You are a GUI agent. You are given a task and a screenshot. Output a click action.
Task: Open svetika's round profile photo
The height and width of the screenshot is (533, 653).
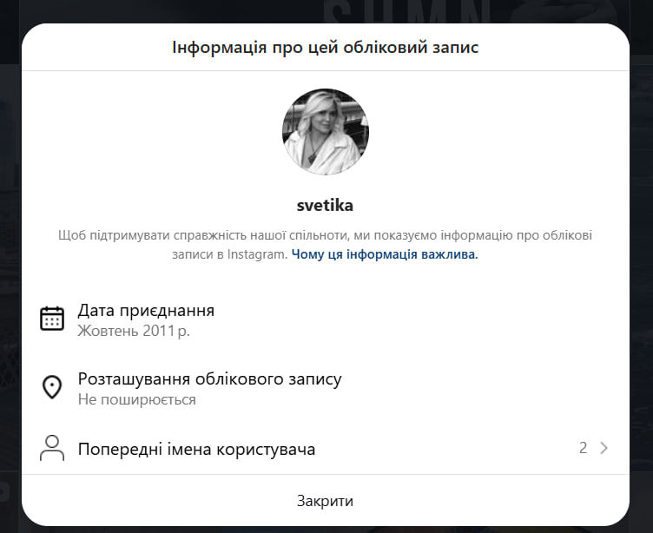(326, 132)
